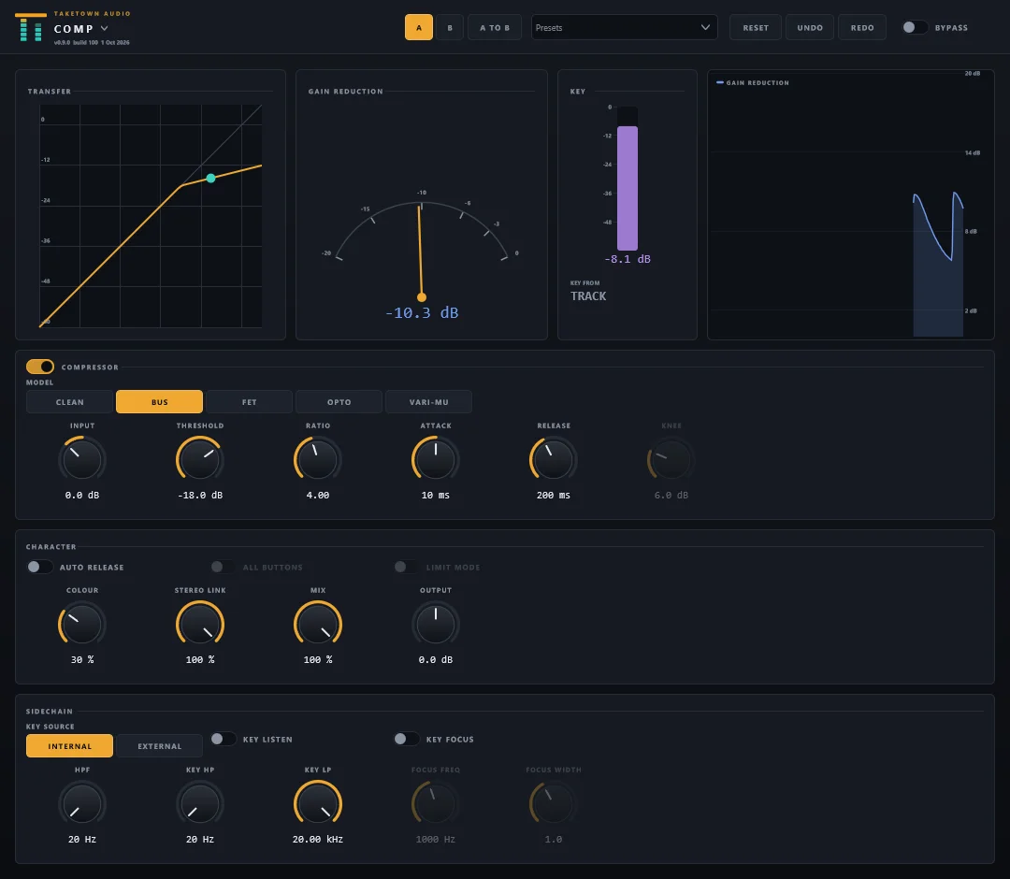
Task: Click the -10.3 dB gain reduction readout
Action: click(422, 312)
